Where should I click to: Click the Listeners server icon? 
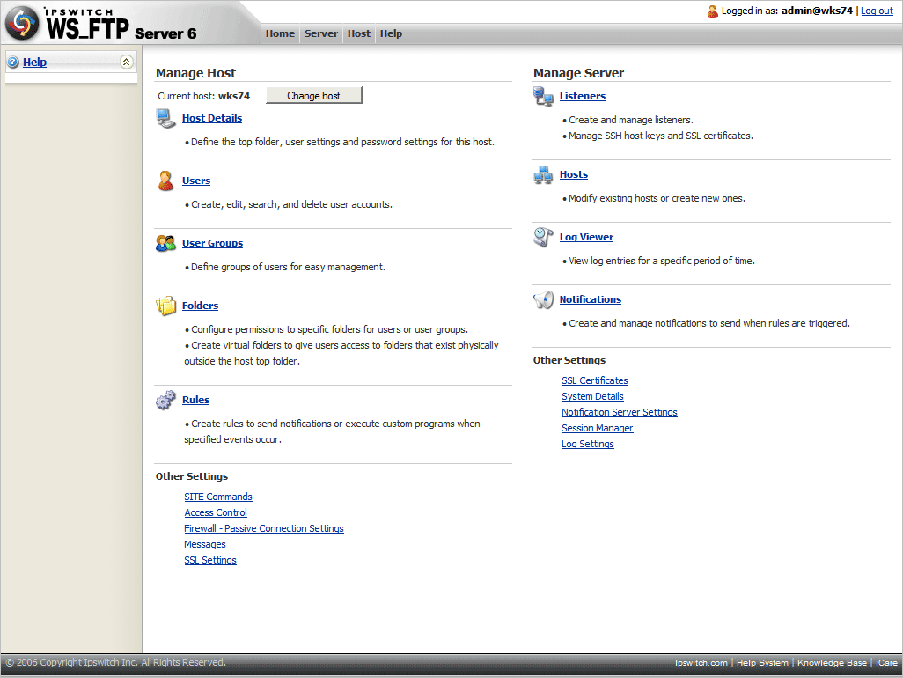pyautogui.click(x=543, y=96)
